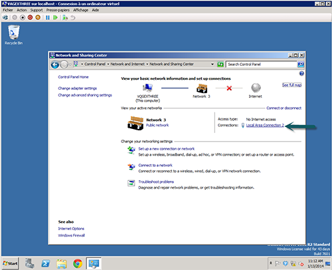Click the Pause VM toolbar icon
Viewport: 332px width, 270px height.
point(48,17)
